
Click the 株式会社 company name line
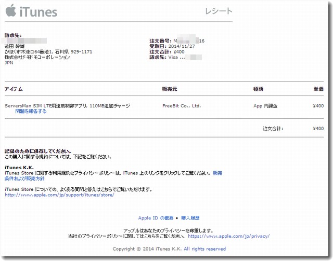[x=37, y=57]
